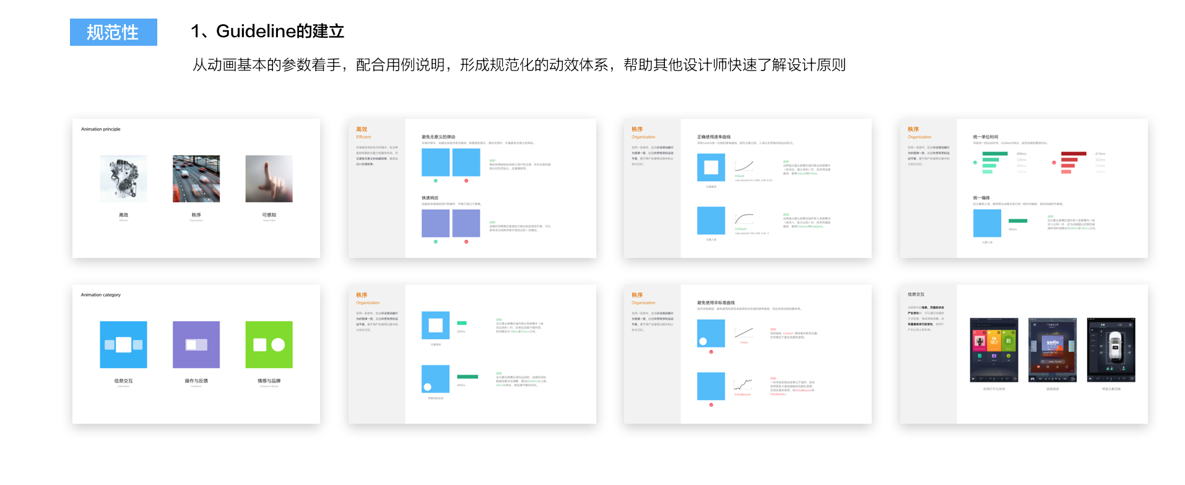Click the blue square with white square under 正确使用速率曲线
This screenshot has width=1185, height=485.
(711, 167)
